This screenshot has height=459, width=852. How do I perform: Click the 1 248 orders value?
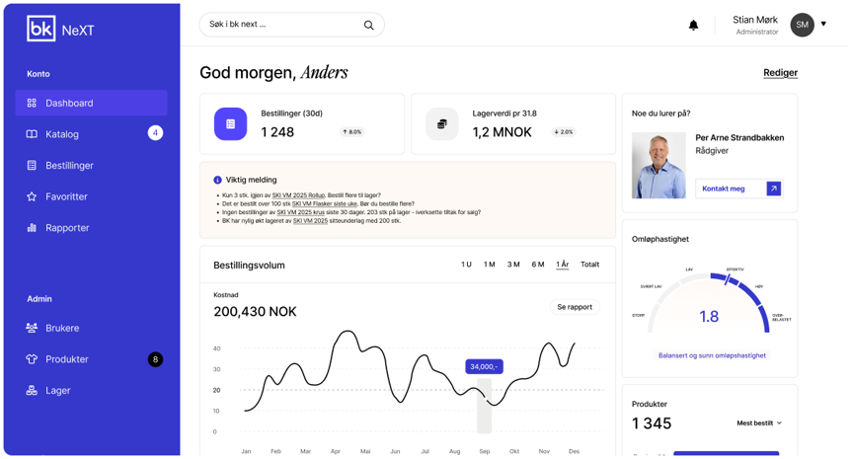[277, 132]
